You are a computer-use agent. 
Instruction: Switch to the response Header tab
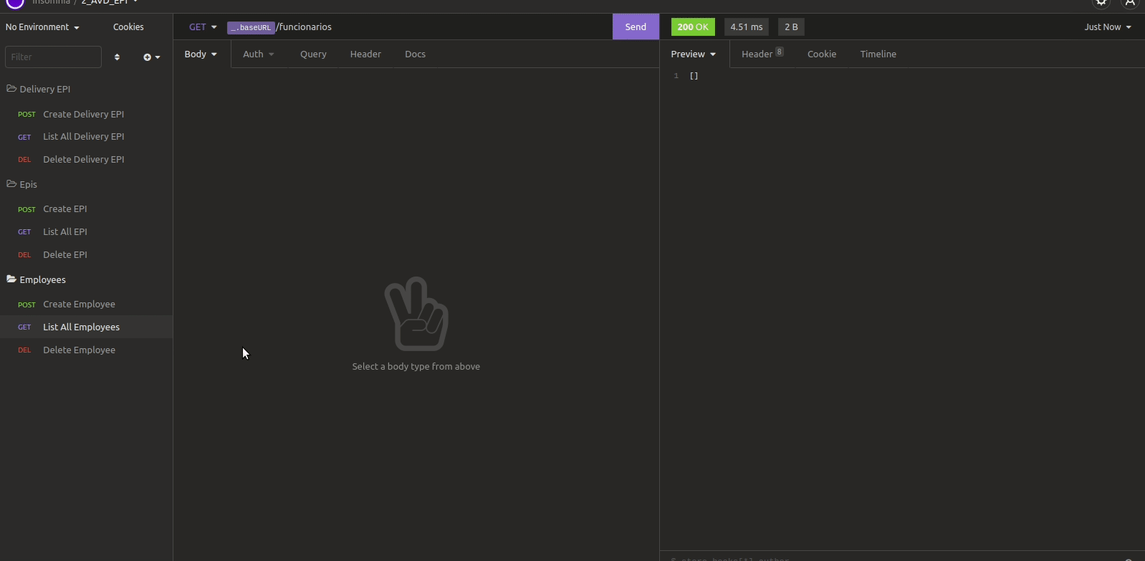tap(762, 54)
